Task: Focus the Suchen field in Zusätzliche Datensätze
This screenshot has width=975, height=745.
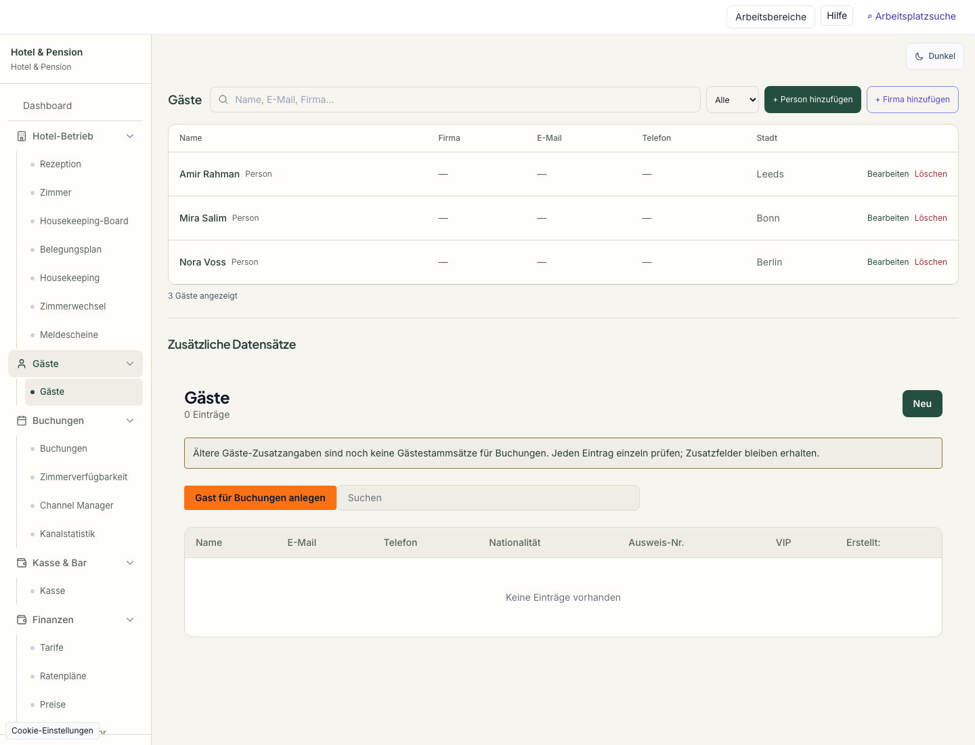Action: point(489,498)
